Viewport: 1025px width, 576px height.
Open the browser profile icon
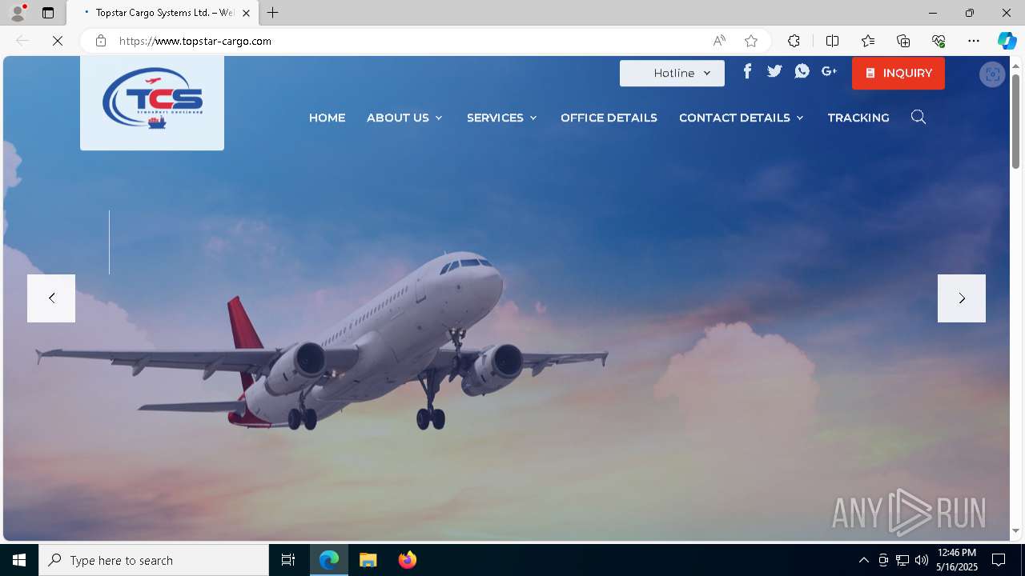click(x=17, y=13)
